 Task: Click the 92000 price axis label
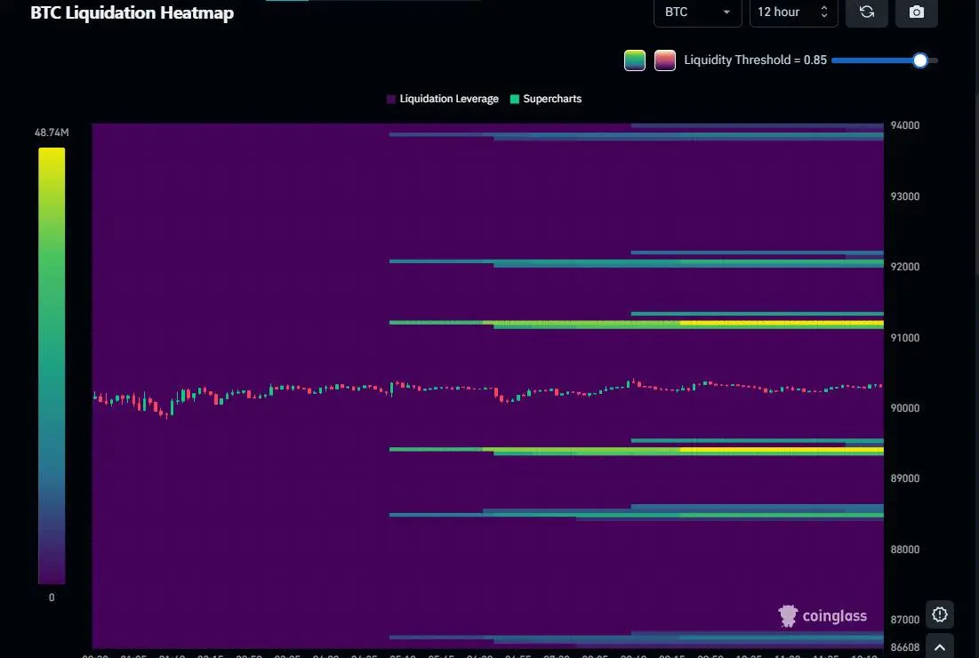[904, 267]
